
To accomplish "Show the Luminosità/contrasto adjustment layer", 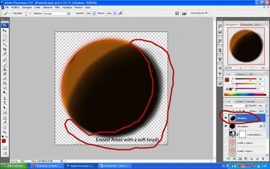I will (x=226, y=134).
